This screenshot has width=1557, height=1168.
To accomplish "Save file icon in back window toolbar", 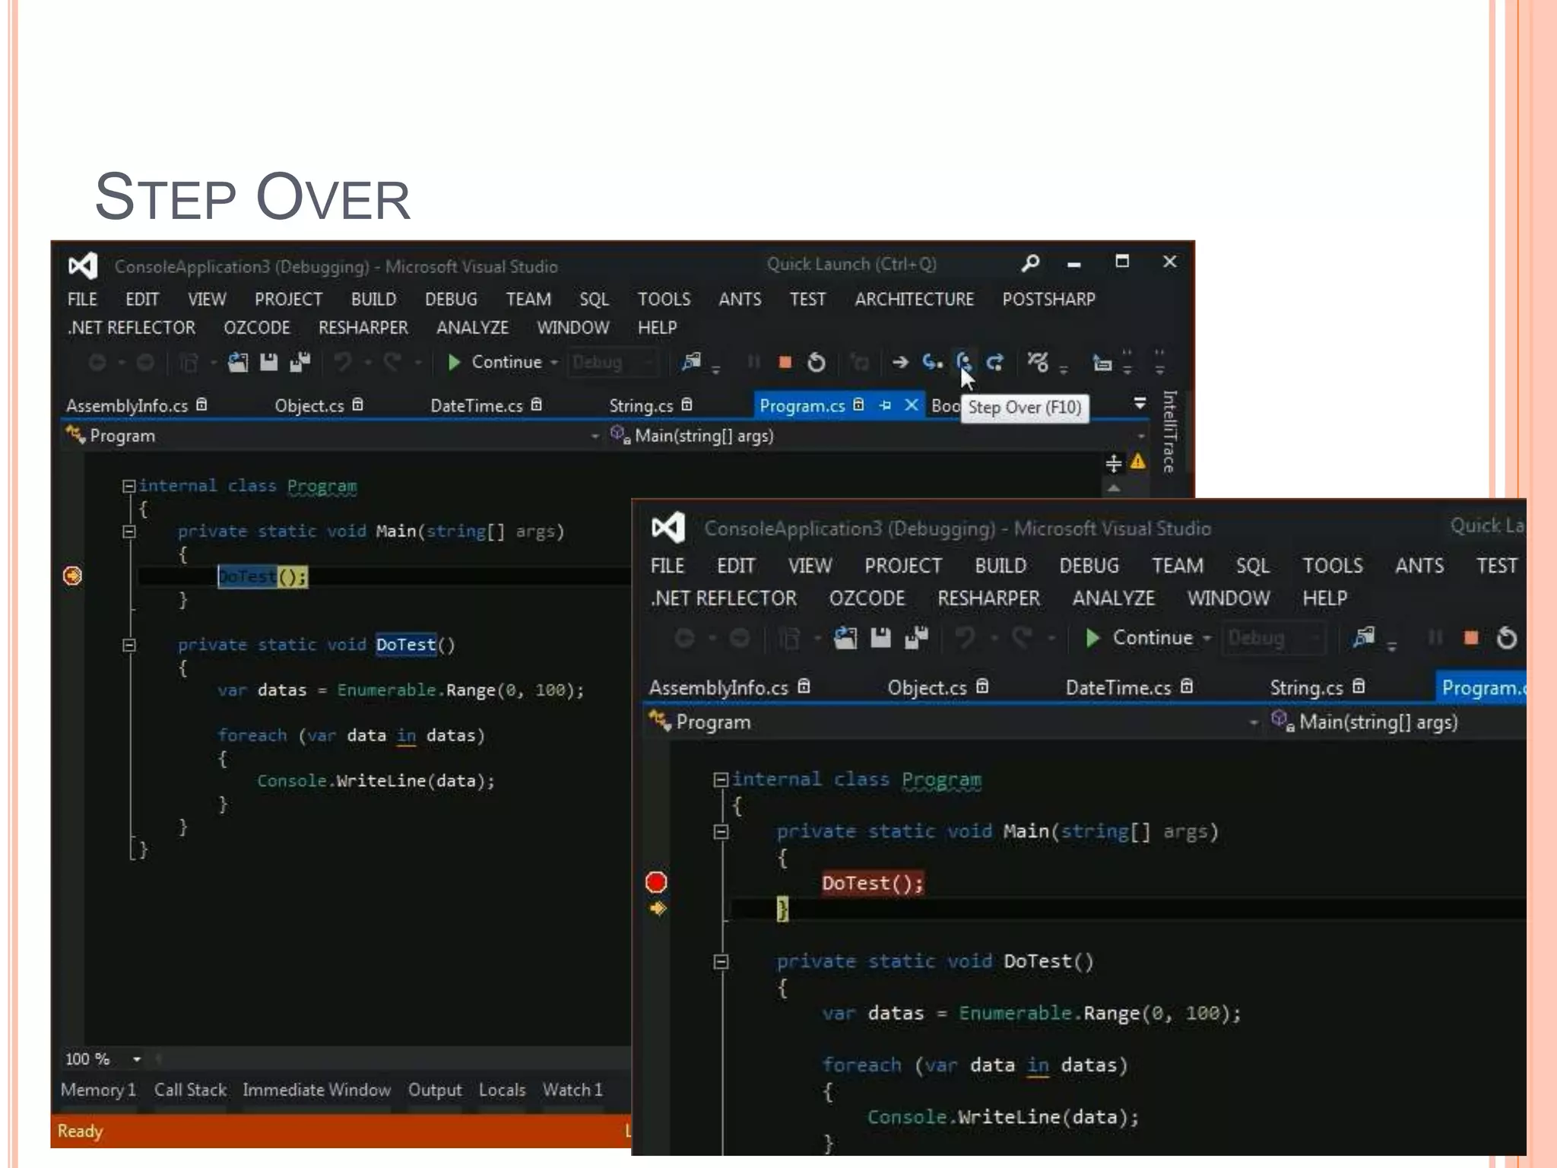I will (269, 363).
